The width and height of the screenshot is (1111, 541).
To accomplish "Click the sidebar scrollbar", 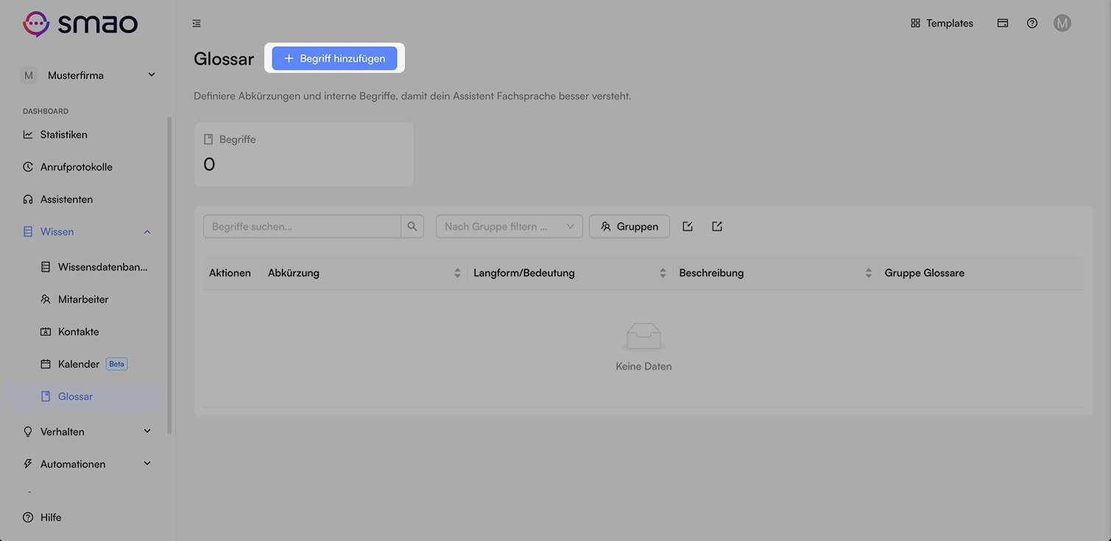I will tap(169, 275).
